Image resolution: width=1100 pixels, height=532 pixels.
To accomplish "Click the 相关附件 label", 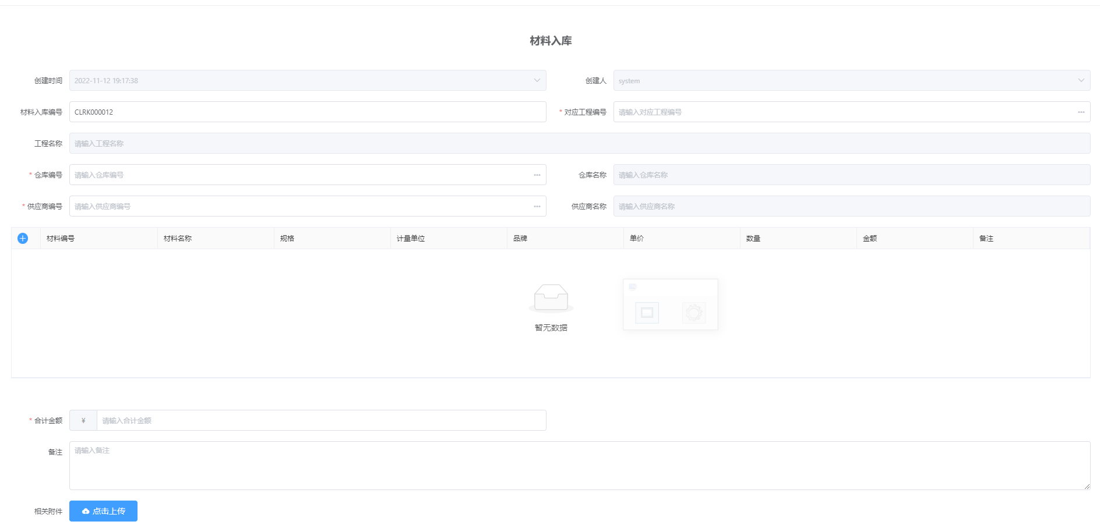I will 48,511.
